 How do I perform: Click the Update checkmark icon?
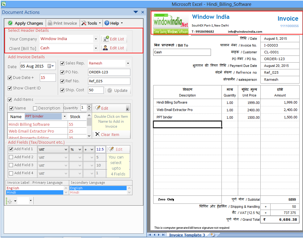click(110, 90)
